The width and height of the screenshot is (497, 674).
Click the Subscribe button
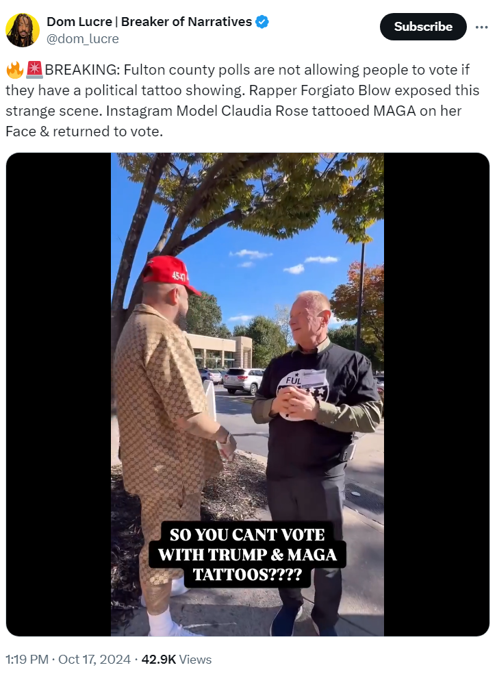[423, 27]
